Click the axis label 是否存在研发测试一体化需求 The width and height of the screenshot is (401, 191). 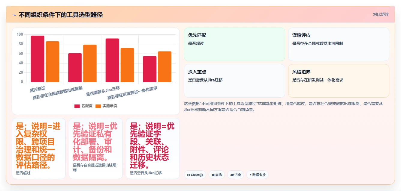tap(132, 93)
